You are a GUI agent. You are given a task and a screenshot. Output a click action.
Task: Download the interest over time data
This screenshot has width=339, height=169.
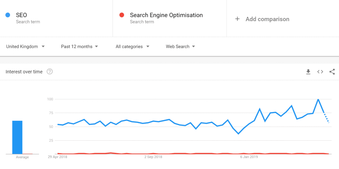pyautogui.click(x=308, y=72)
